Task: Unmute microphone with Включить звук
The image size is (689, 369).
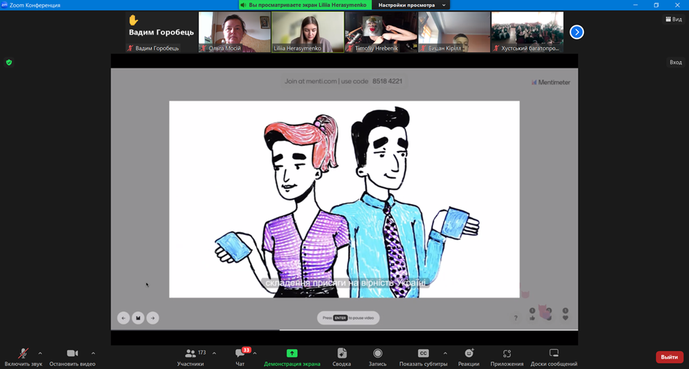Action: (x=23, y=357)
